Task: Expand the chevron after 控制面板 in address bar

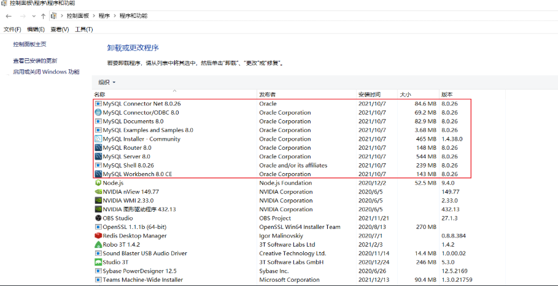Action: point(94,16)
